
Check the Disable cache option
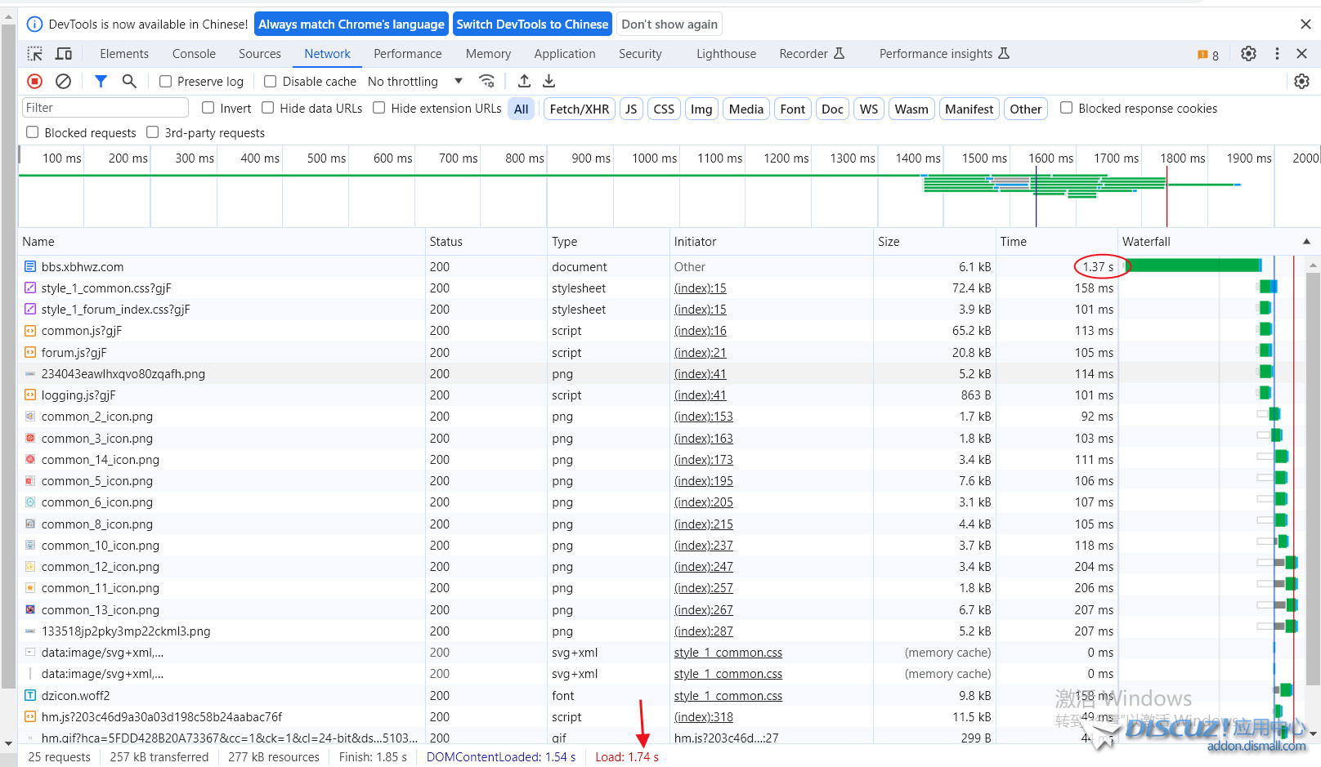tap(271, 82)
